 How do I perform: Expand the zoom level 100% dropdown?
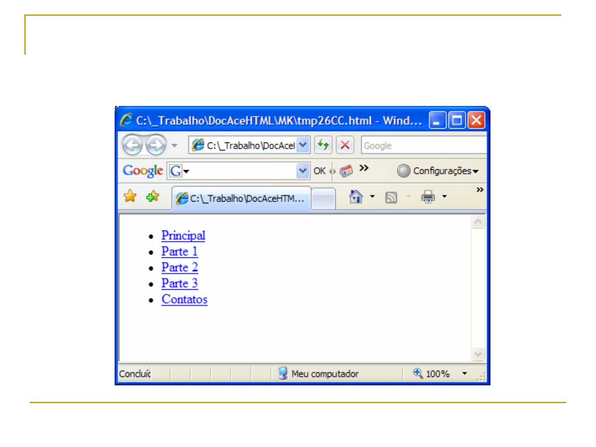(x=464, y=373)
